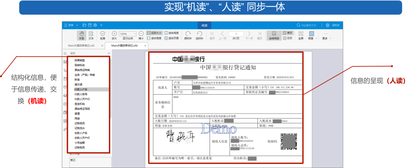The image size is (413, 168).
Task: Click the save icon in title bar
Action: [x=90, y=25]
